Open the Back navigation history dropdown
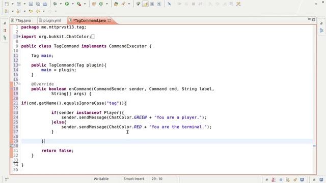This screenshot has width=326, height=183. click(x=44, y=11)
